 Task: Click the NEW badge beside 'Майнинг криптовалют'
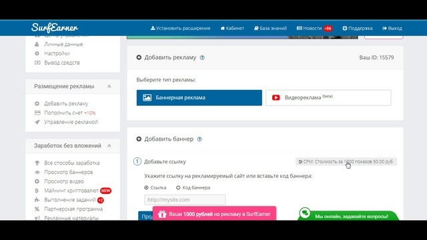[105, 191]
